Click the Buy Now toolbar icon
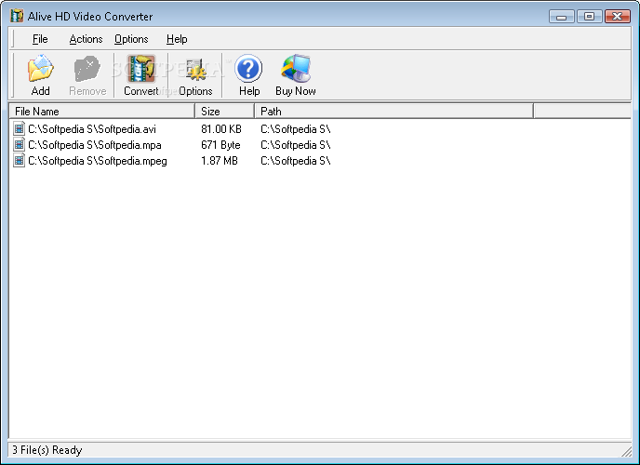640x465 pixels. point(296,68)
